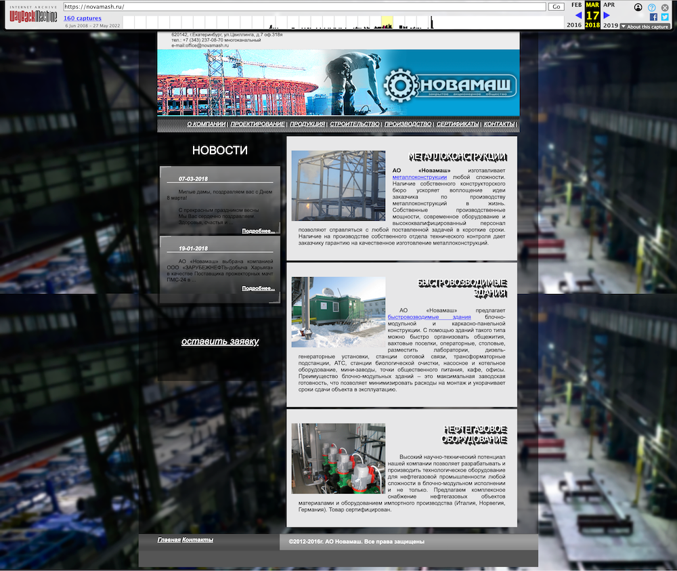Image resolution: width=677 pixels, height=571 pixels.
Task: Open the steel frame structure thumbnail
Action: (338, 186)
